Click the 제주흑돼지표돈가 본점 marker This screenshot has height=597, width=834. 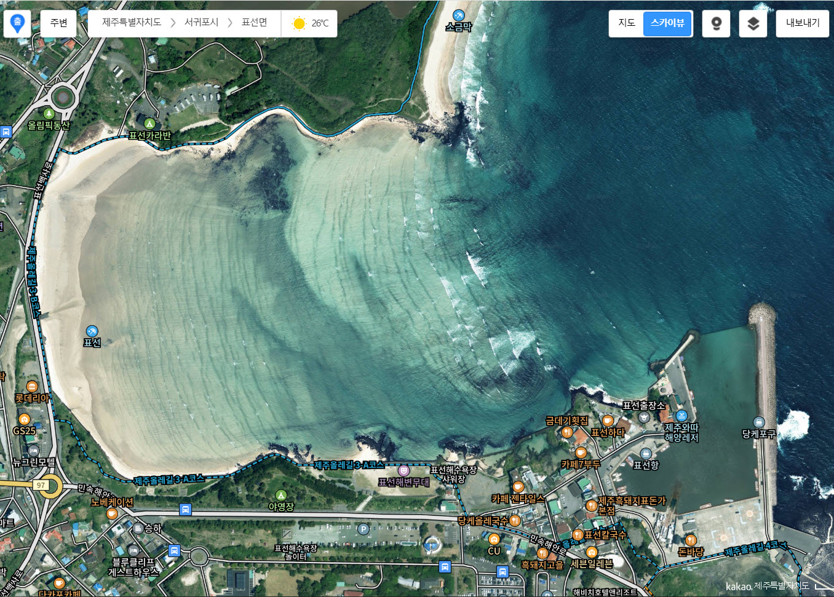point(592,506)
